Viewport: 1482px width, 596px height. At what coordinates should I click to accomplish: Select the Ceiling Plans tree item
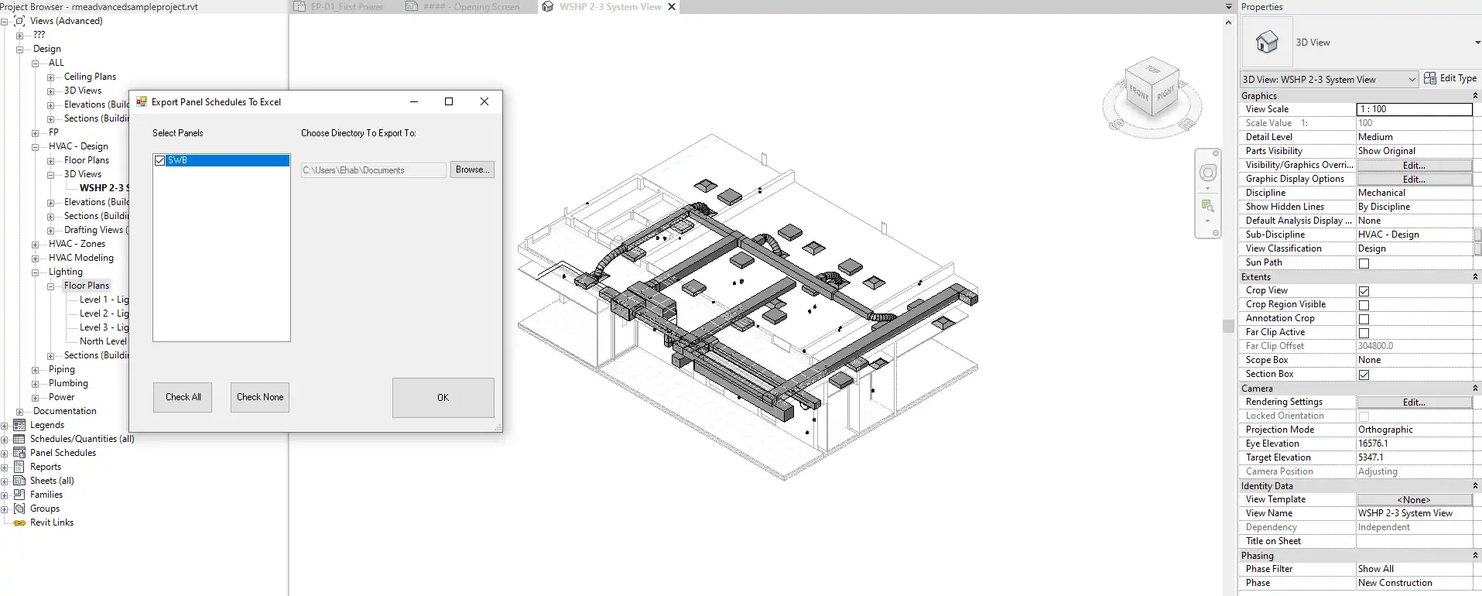point(90,77)
